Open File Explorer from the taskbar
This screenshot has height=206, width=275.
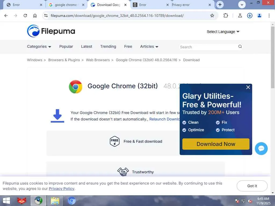[x=55, y=201]
